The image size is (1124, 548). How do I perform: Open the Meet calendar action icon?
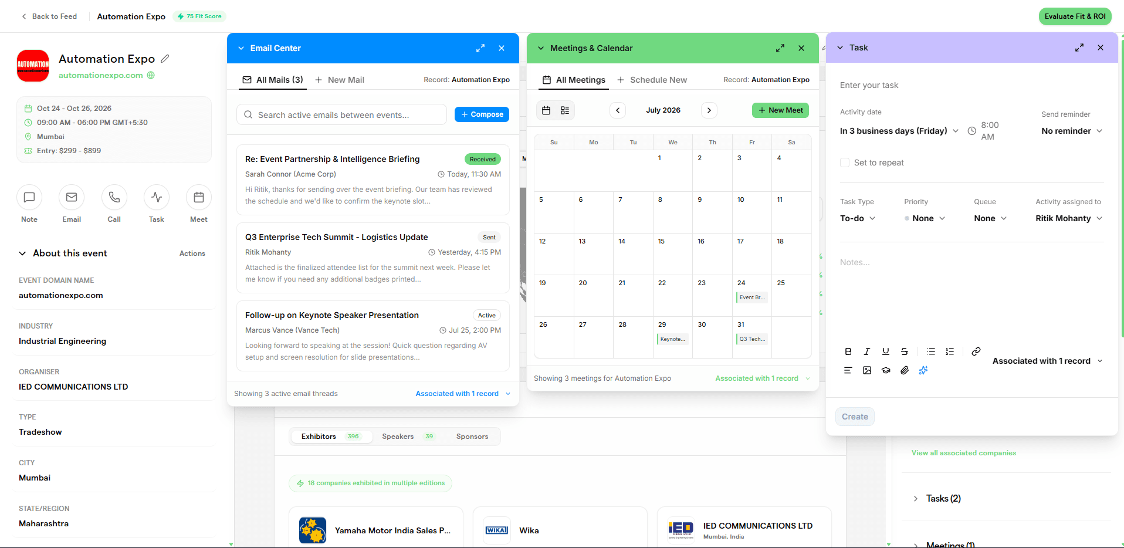click(x=199, y=197)
